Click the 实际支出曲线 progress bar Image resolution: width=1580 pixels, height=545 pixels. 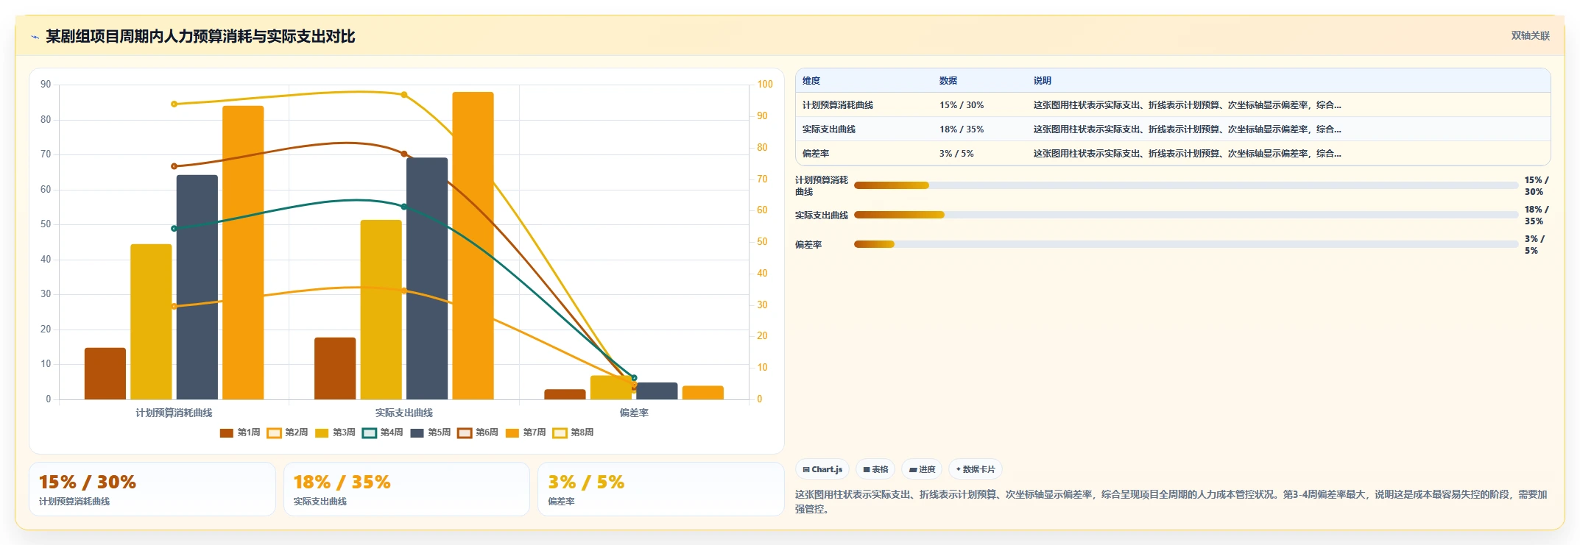(1186, 215)
